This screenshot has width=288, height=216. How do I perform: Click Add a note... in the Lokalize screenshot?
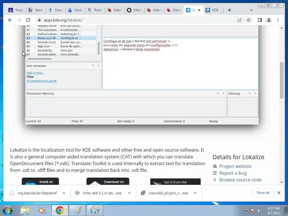pos(35,73)
